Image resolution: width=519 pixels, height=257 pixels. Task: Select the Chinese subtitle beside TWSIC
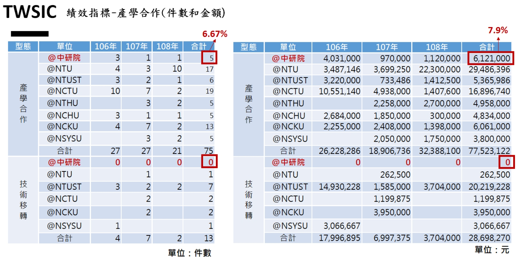pos(146,13)
